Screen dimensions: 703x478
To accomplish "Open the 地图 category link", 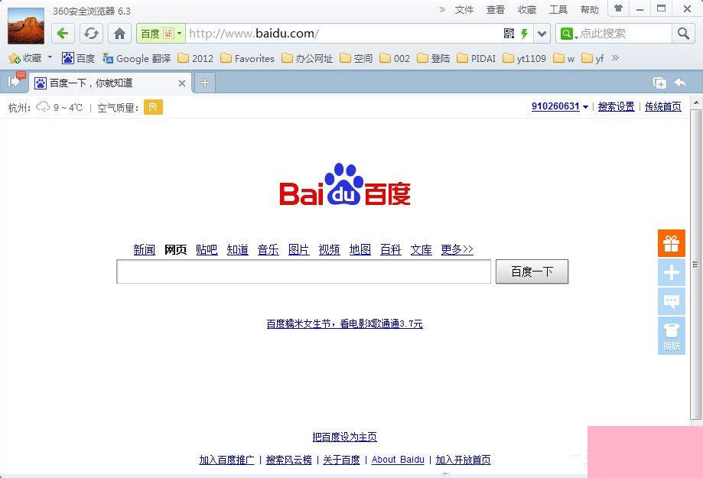I will (360, 249).
